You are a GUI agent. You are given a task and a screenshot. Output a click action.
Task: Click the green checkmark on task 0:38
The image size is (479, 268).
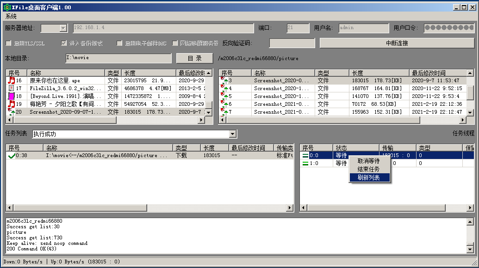[12, 156]
